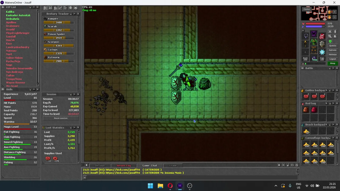Open File Explorer from the taskbar
Image resolution: width=340 pixels, height=191 pixels.
(160, 186)
